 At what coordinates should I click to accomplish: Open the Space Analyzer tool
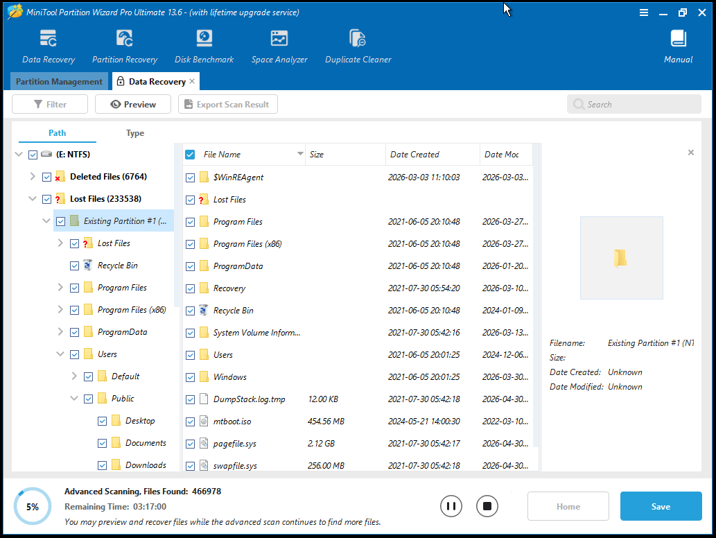click(x=279, y=38)
